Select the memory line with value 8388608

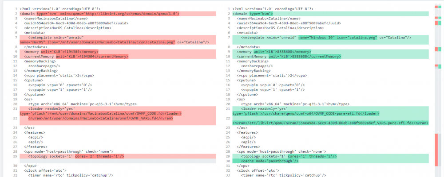coord(330,52)
